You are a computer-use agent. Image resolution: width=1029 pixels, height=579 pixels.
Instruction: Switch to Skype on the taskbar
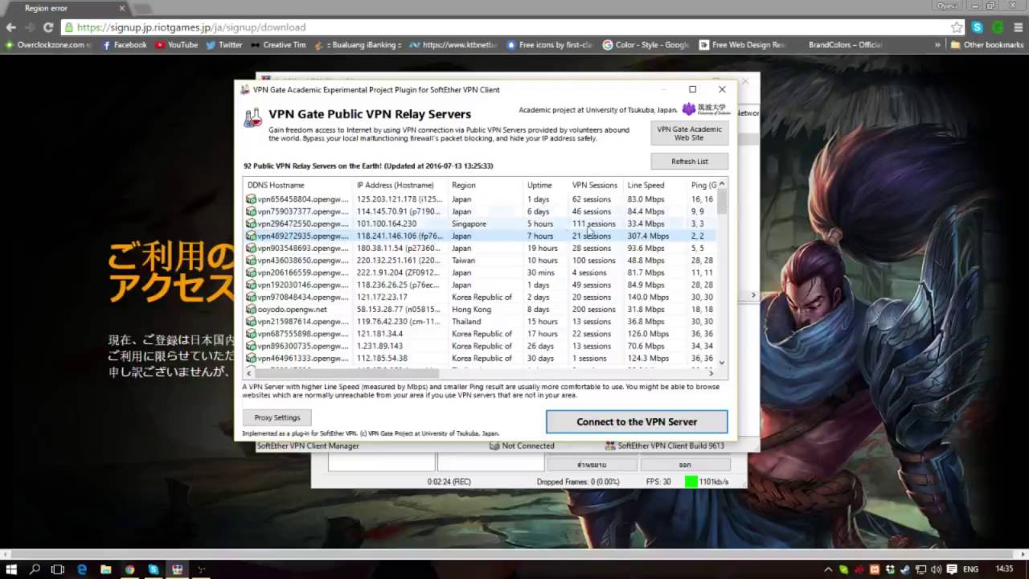153,569
